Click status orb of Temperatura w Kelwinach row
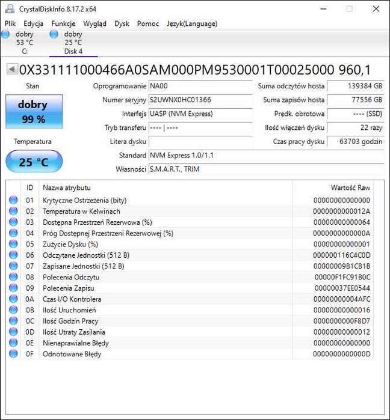Image resolution: width=390 pixels, height=420 pixels. [x=13, y=211]
